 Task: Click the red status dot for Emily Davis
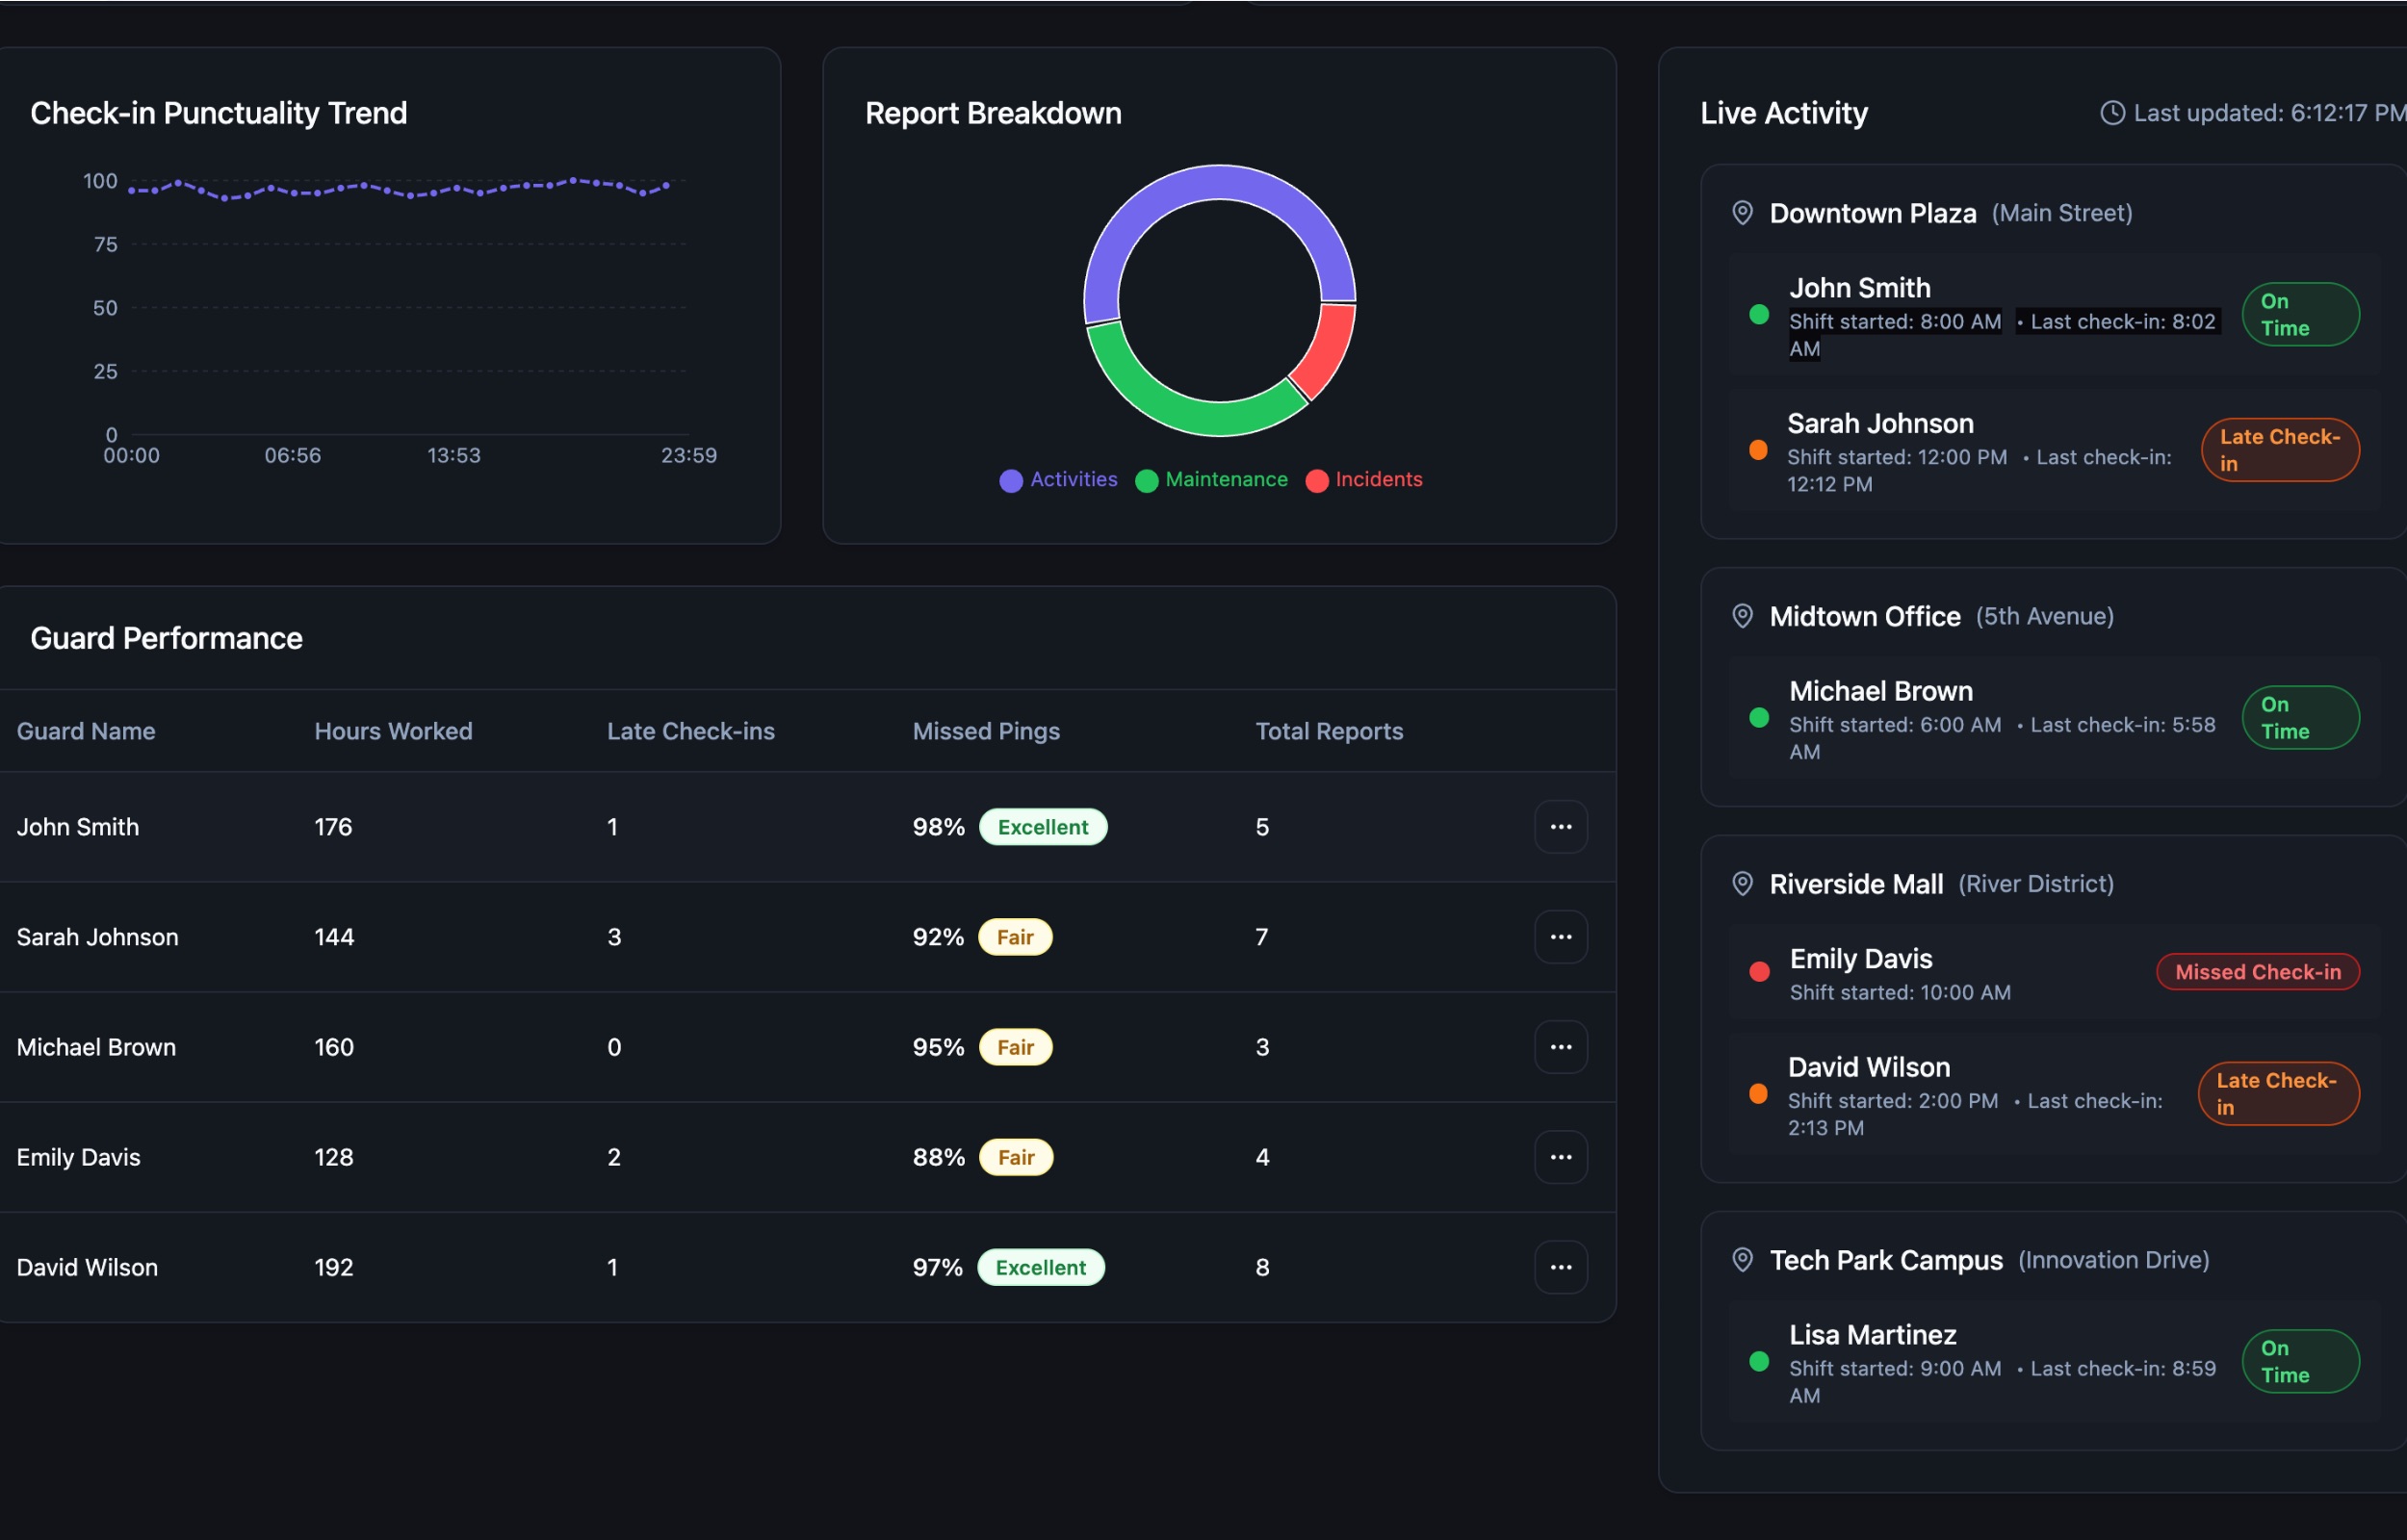(x=1759, y=972)
